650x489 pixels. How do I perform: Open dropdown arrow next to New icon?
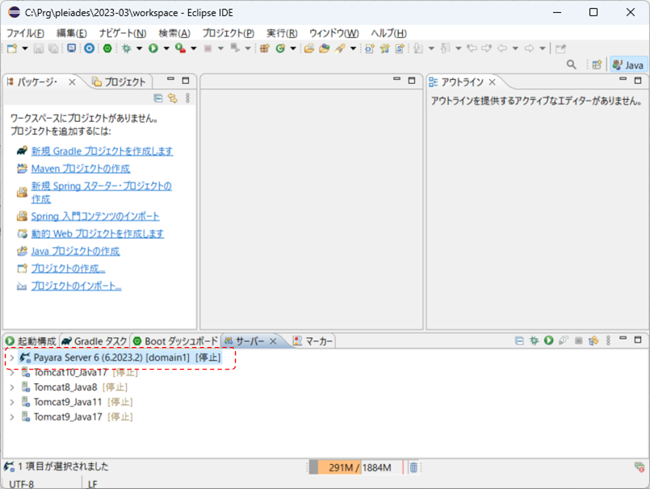tap(25, 48)
